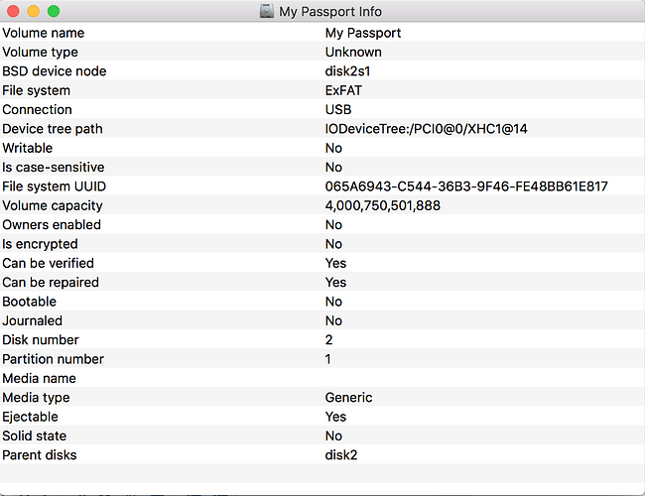Screen dimensions: 645x496
Task: Click the drive icon in the title bar
Action: 267,11
